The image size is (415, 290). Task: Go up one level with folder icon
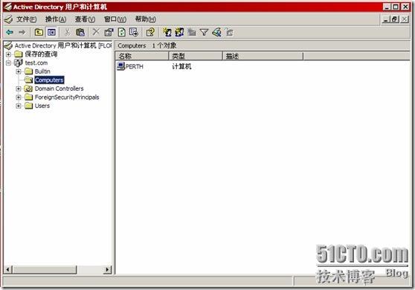(x=39, y=33)
